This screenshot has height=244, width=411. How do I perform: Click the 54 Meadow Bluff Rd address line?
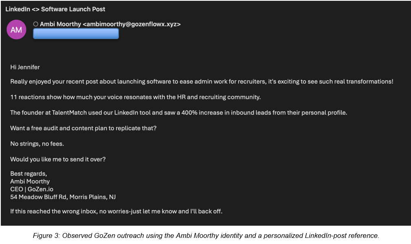pos(63,197)
